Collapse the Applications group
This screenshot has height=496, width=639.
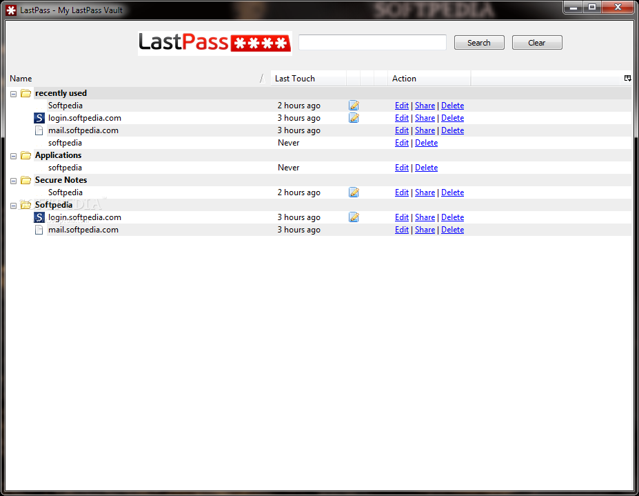(x=14, y=156)
